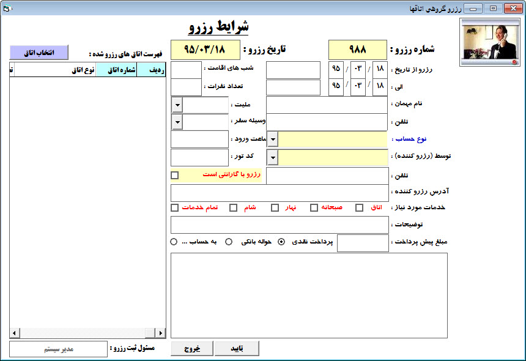This screenshot has height=361, width=526.
Task: Click the receptionist photo thumbnail
Action: (x=489, y=42)
